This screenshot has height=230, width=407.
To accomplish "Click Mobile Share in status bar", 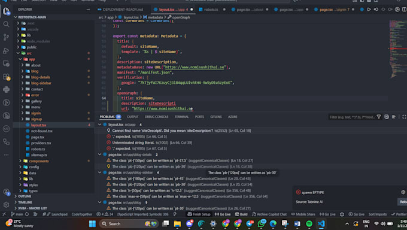I will (303, 214).
